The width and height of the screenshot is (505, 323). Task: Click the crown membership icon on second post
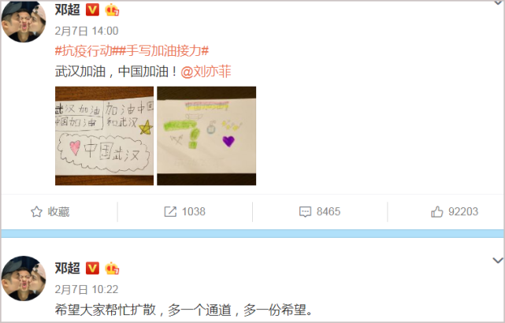(x=112, y=268)
